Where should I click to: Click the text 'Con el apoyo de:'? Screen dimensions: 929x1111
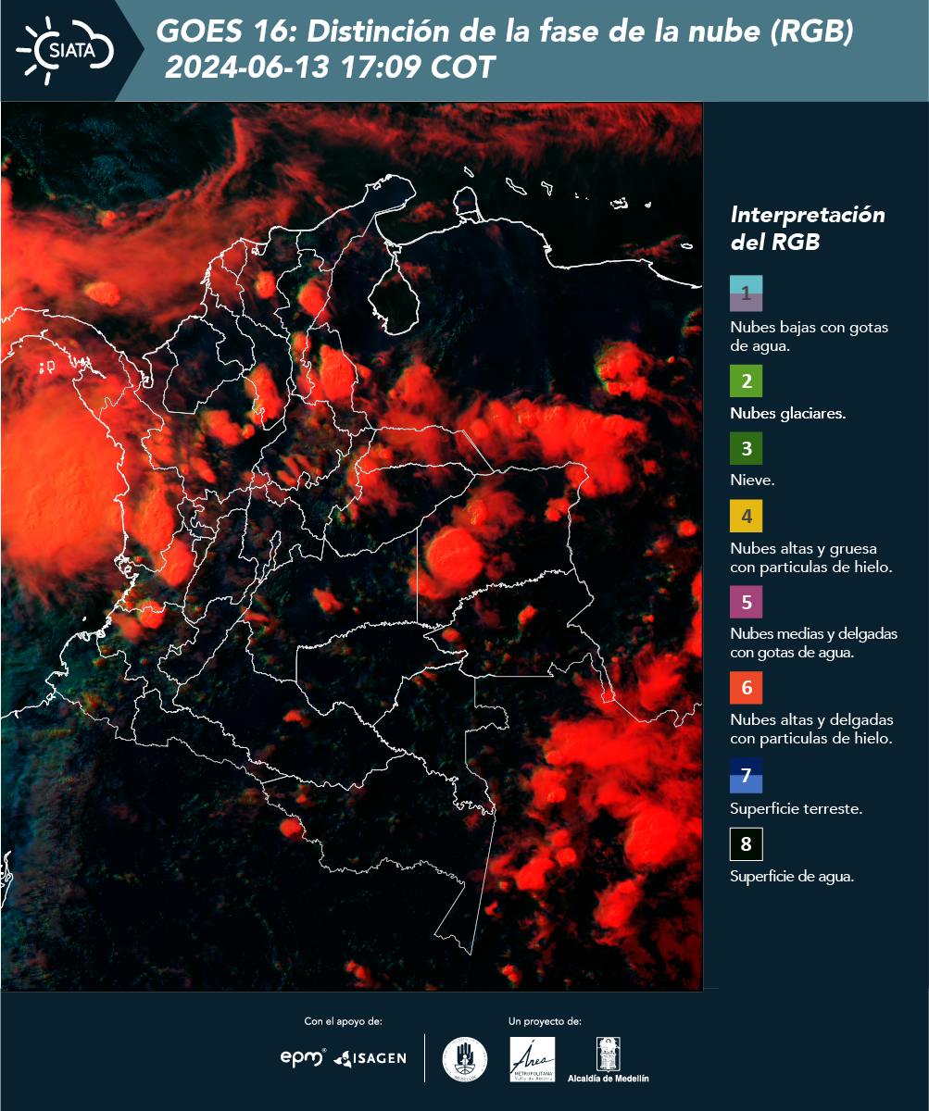[343, 1022]
